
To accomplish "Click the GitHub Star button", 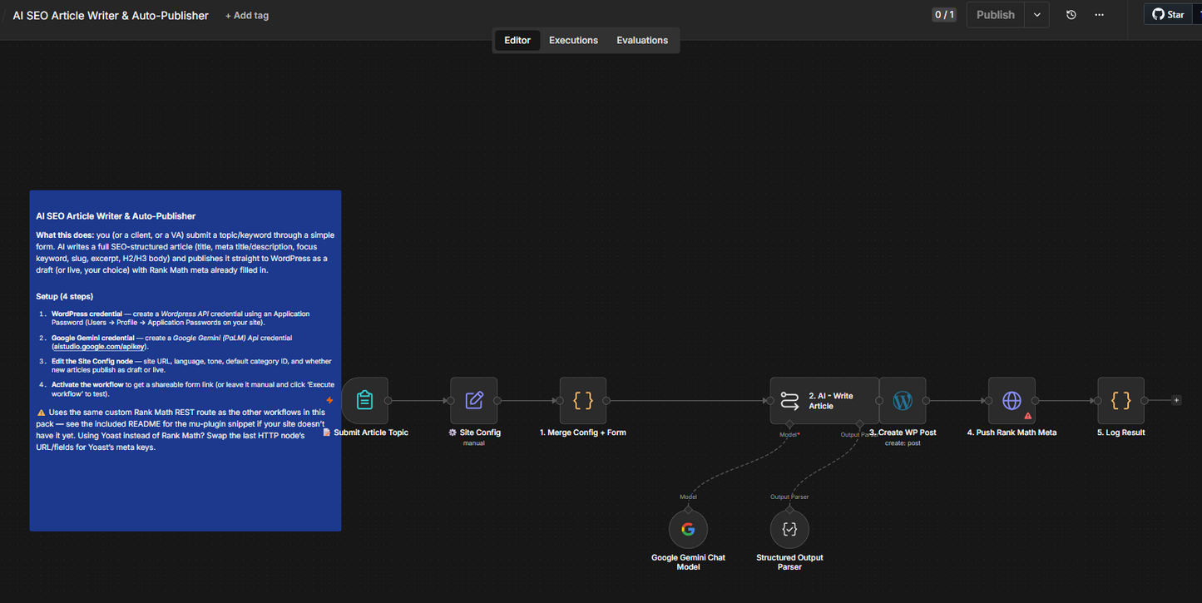I will pyautogui.click(x=1169, y=14).
